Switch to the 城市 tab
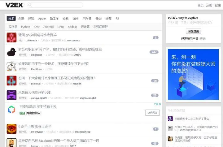The height and width of the screenshot is (147, 223). tap(76, 19)
